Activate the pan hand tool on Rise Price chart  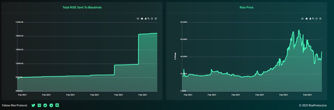coord(310,19)
